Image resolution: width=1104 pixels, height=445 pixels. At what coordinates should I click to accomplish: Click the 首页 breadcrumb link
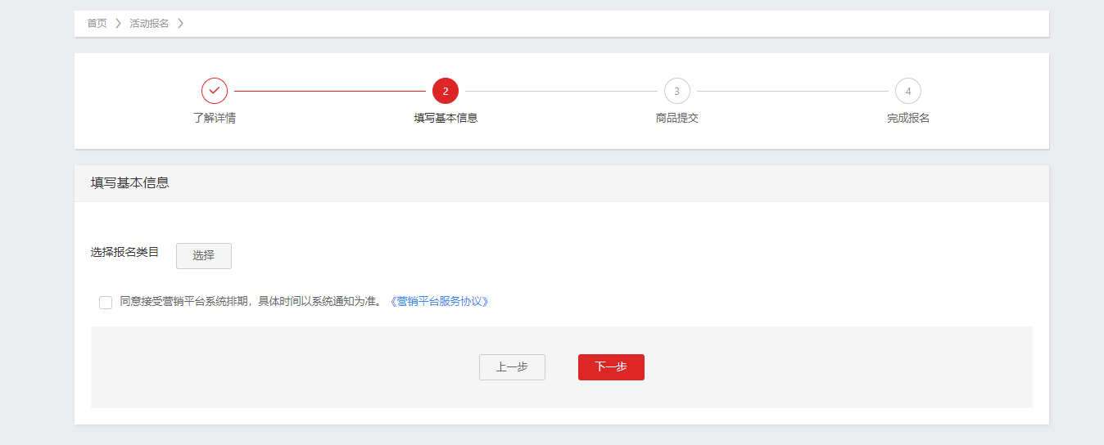[x=97, y=24]
